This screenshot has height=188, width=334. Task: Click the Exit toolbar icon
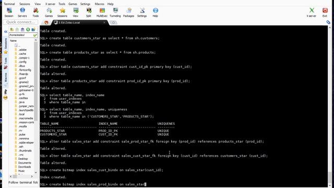tap(325, 13)
